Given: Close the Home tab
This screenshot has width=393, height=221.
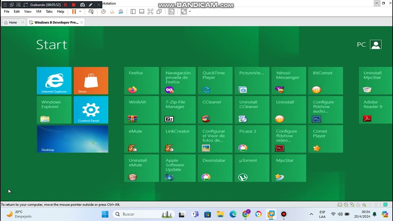Looking at the screenshot, I should tap(23, 22).
